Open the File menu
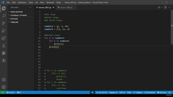This screenshot has height=97, width=173. pyautogui.click(x=8, y=2)
